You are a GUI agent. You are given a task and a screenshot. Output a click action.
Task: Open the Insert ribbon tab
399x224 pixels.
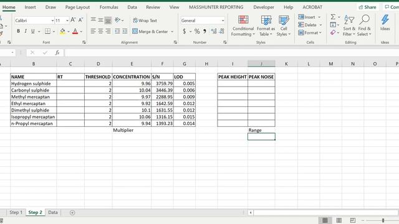click(30, 7)
